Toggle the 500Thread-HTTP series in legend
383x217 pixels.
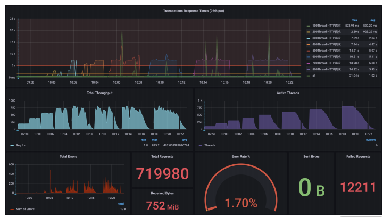pyautogui.click(x=326, y=51)
